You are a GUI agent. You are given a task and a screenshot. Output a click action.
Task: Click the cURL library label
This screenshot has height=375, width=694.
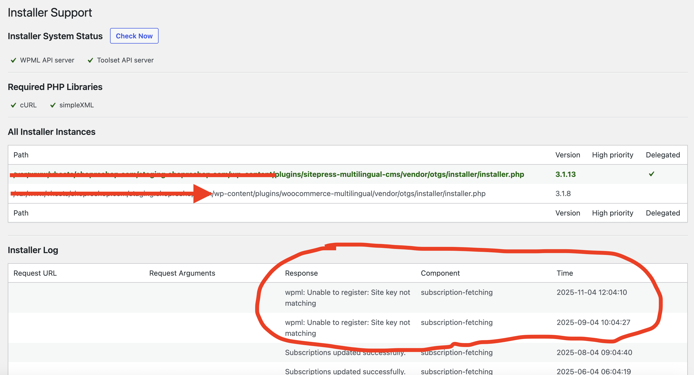pos(28,105)
